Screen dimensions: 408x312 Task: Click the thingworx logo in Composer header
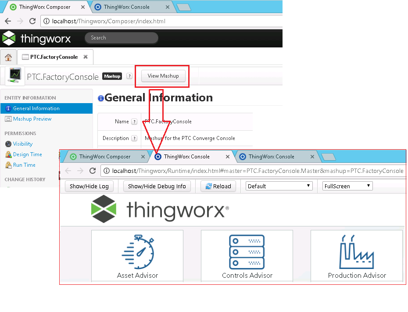36,38
